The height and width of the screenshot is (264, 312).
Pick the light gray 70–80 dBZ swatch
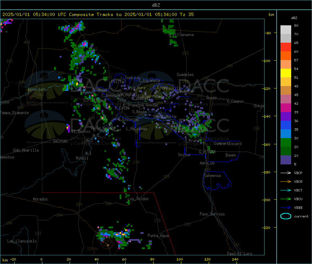click(x=286, y=30)
